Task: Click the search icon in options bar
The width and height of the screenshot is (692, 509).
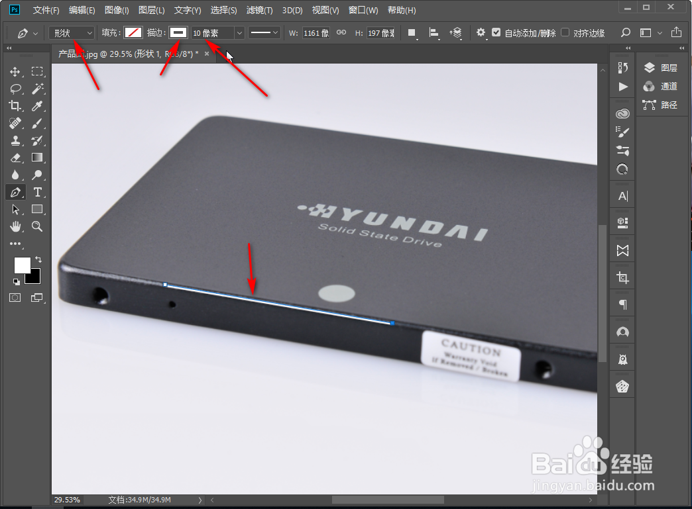Action: click(x=625, y=32)
